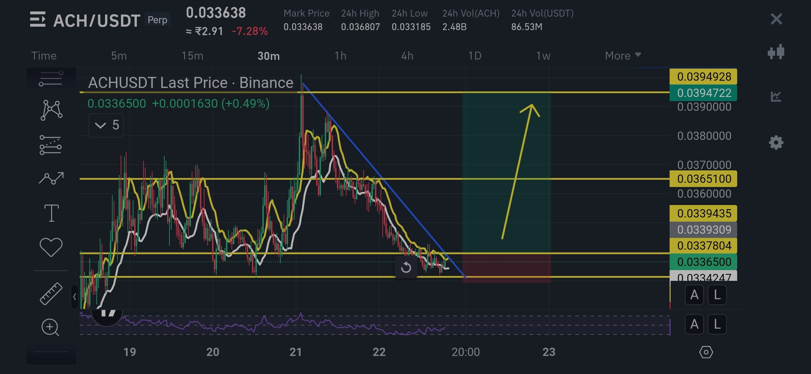Expand the indicator legend chevron showing 5
The height and width of the screenshot is (374, 811).
pyautogui.click(x=106, y=125)
